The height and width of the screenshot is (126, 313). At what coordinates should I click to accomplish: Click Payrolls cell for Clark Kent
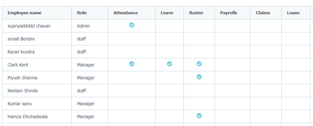232,65
